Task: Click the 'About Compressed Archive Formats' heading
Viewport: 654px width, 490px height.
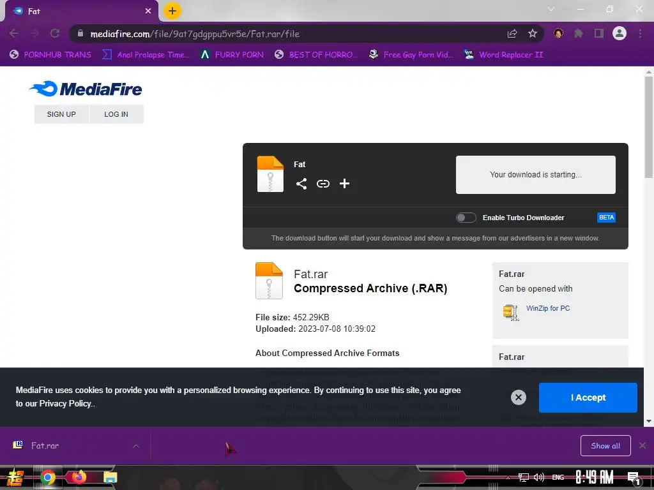Action: point(328,353)
